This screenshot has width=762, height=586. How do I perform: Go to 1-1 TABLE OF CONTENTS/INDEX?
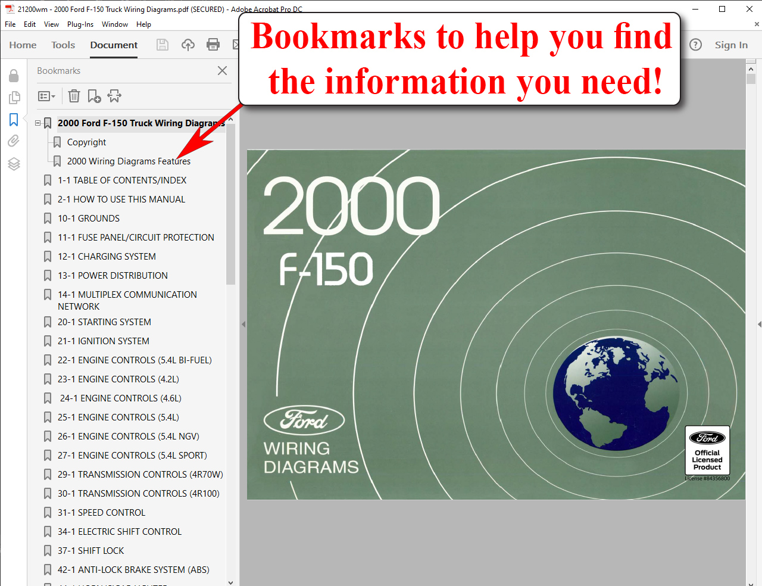[x=122, y=180]
